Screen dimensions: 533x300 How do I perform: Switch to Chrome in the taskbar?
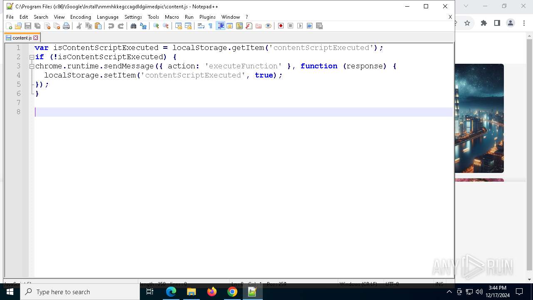[232, 292]
